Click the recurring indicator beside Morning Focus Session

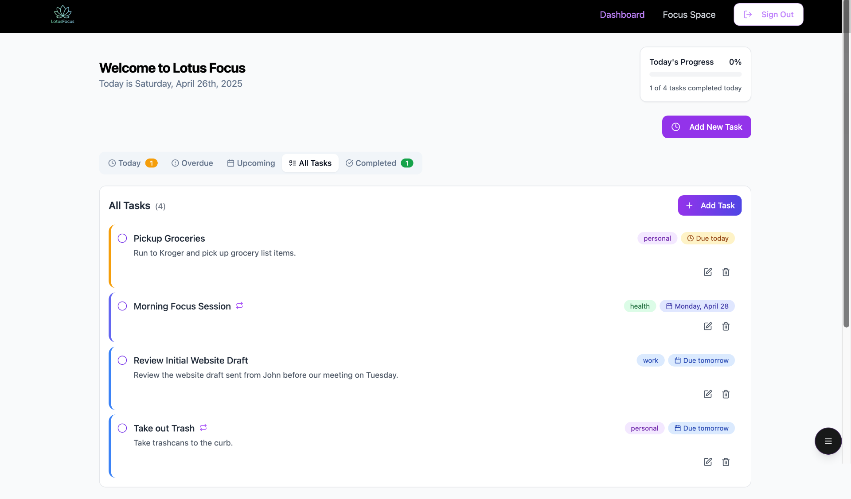[239, 306]
